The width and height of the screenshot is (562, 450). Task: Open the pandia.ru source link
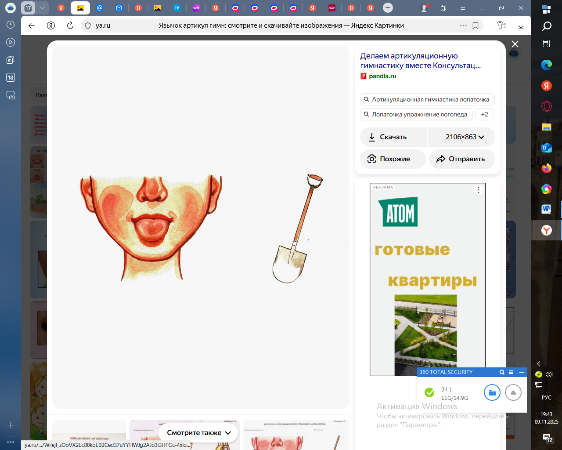click(x=382, y=76)
